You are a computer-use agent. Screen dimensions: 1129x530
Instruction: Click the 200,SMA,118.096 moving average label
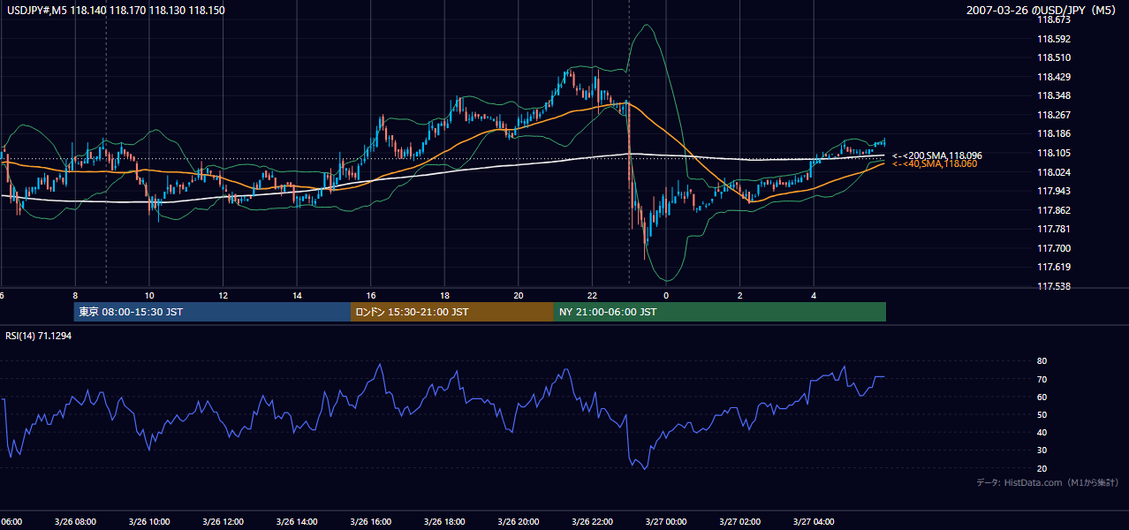coord(937,155)
